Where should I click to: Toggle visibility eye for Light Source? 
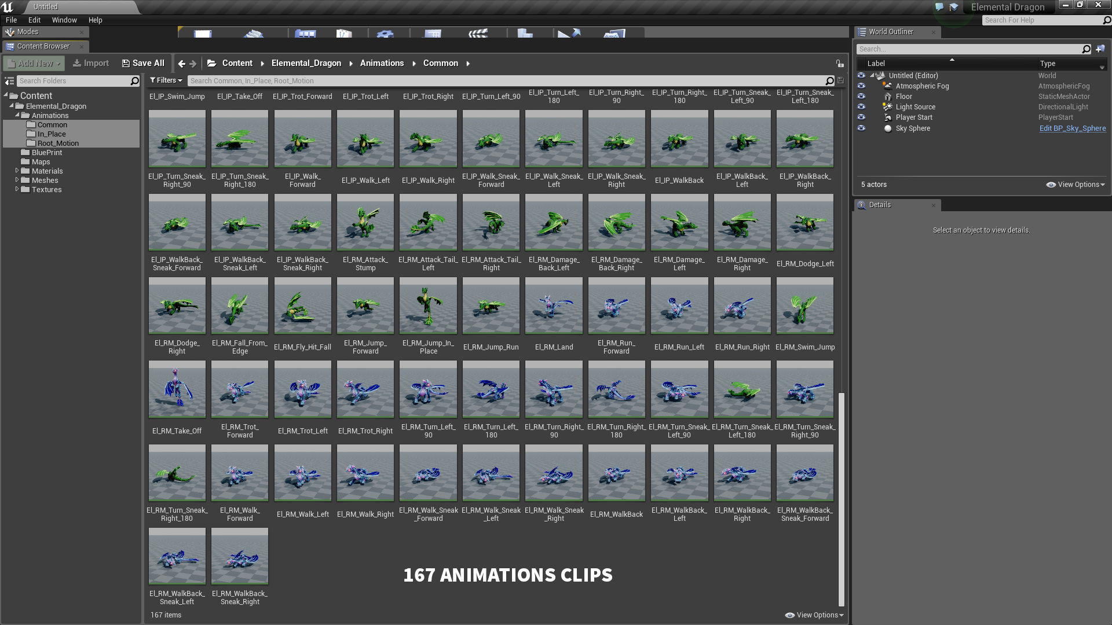pos(861,107)
